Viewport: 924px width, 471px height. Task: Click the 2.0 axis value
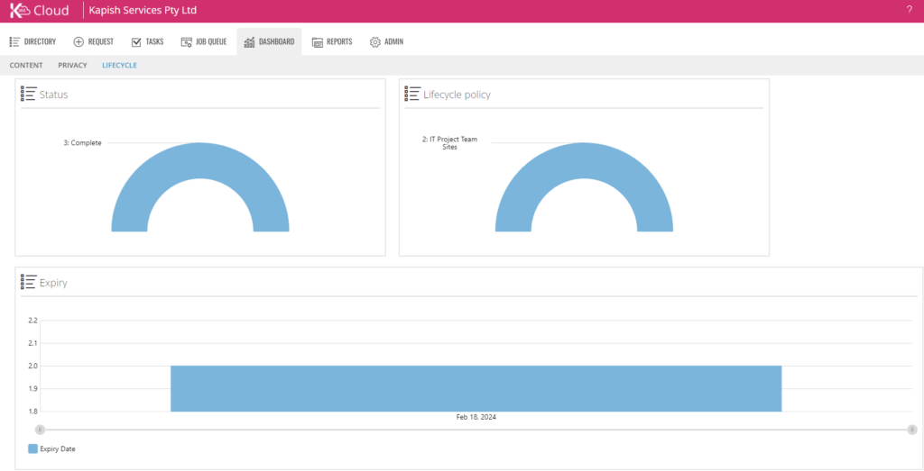[32, 366]
